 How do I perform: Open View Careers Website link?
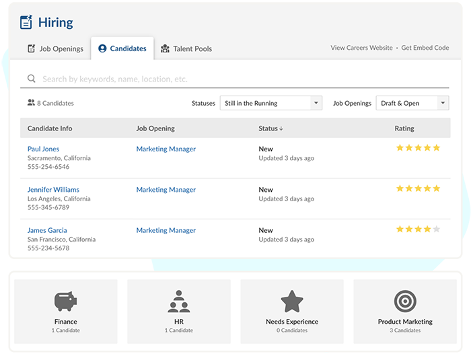(362, 48)
